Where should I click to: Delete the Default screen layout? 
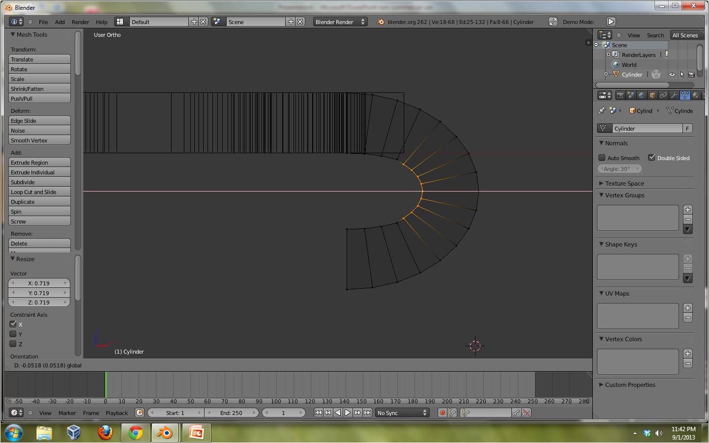[x=203, y=22]
